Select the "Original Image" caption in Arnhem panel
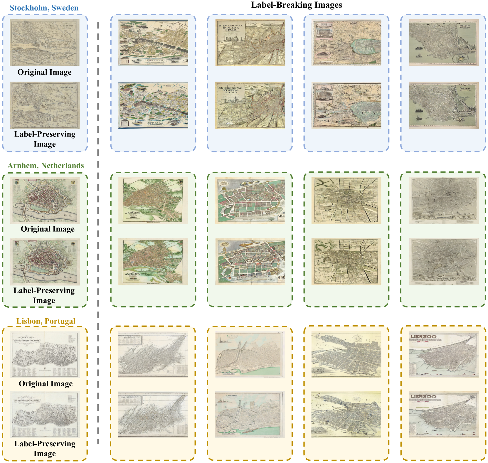This screenshot has width=488, height=463. 48,229
